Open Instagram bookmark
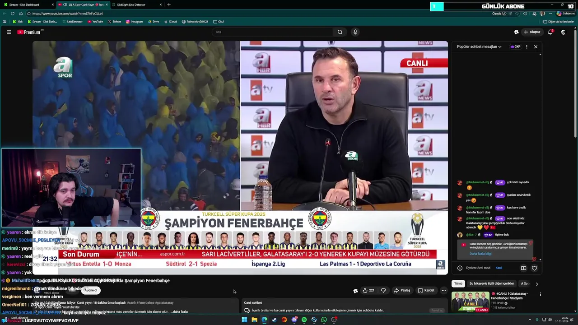The image size is (578, 325). coord(134,22)
